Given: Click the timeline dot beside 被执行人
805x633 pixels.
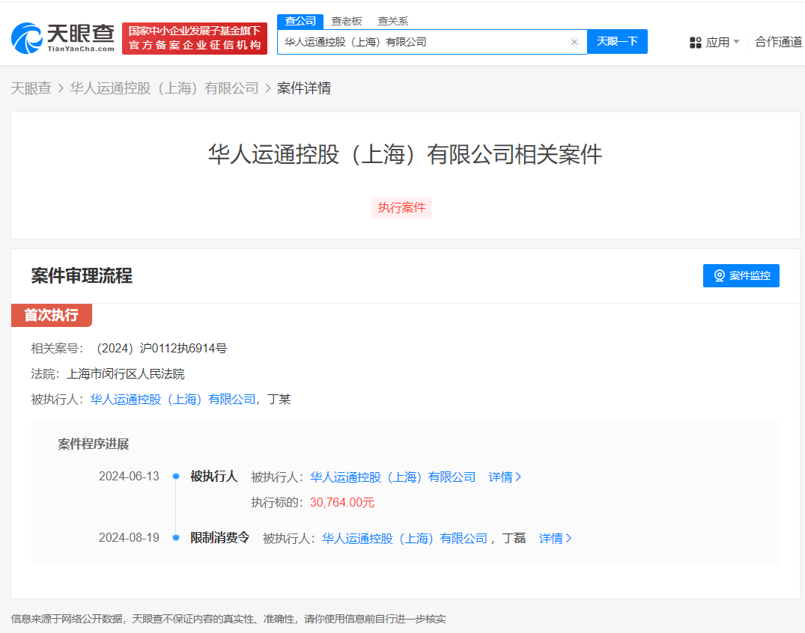Looking at the screenshot, I should pyautogui.click(x=174, y=477).
